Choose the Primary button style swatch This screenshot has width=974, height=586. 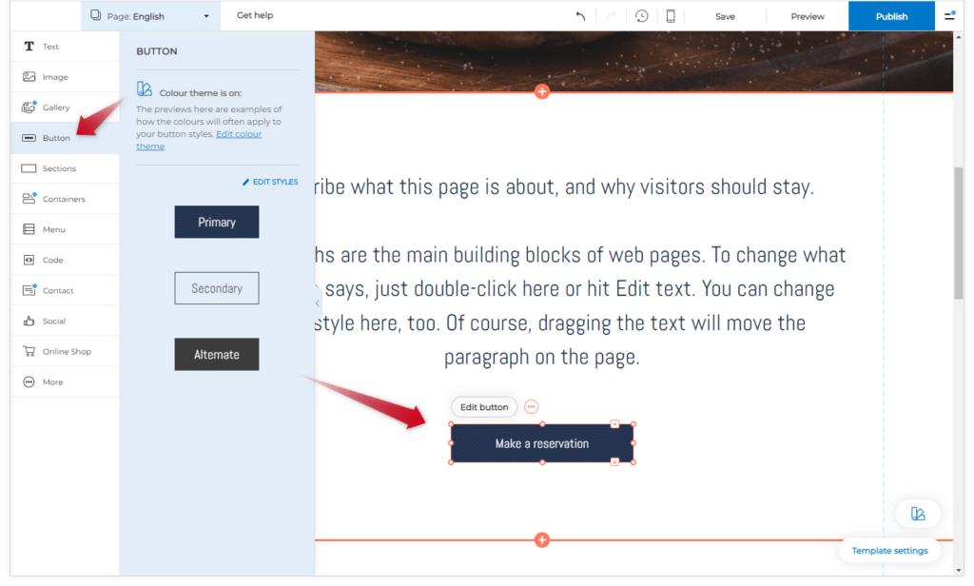(217, 222)
